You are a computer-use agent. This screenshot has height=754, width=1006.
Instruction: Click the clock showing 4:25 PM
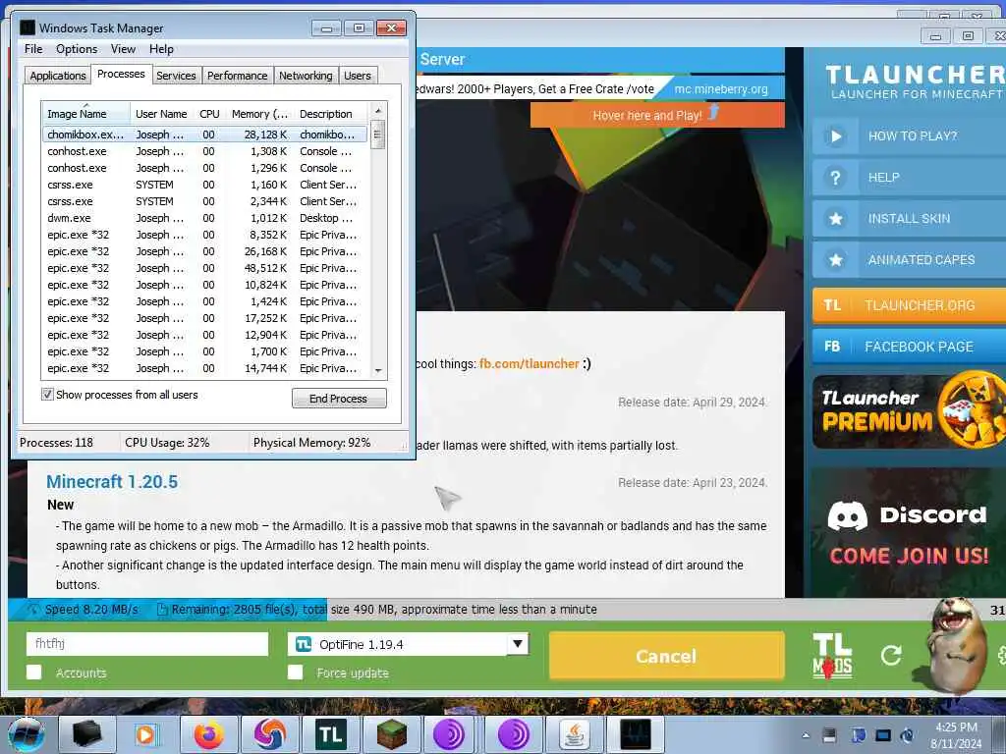[x=956, y=727]
